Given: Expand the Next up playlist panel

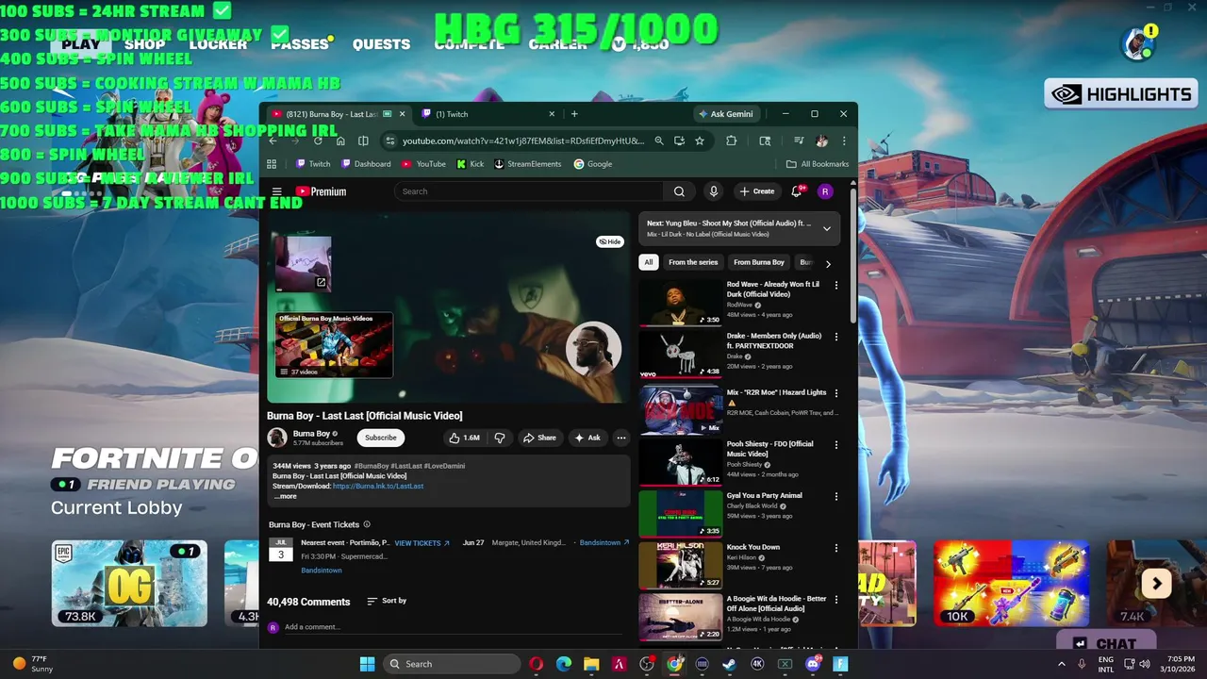Looking at the screenshot, I should pos(827,228).
